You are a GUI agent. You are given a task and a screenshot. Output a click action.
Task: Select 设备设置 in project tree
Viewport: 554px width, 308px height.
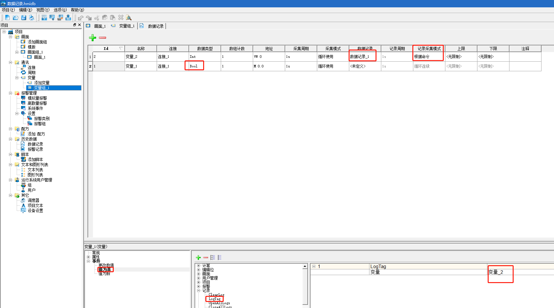[x=35, y=211]
